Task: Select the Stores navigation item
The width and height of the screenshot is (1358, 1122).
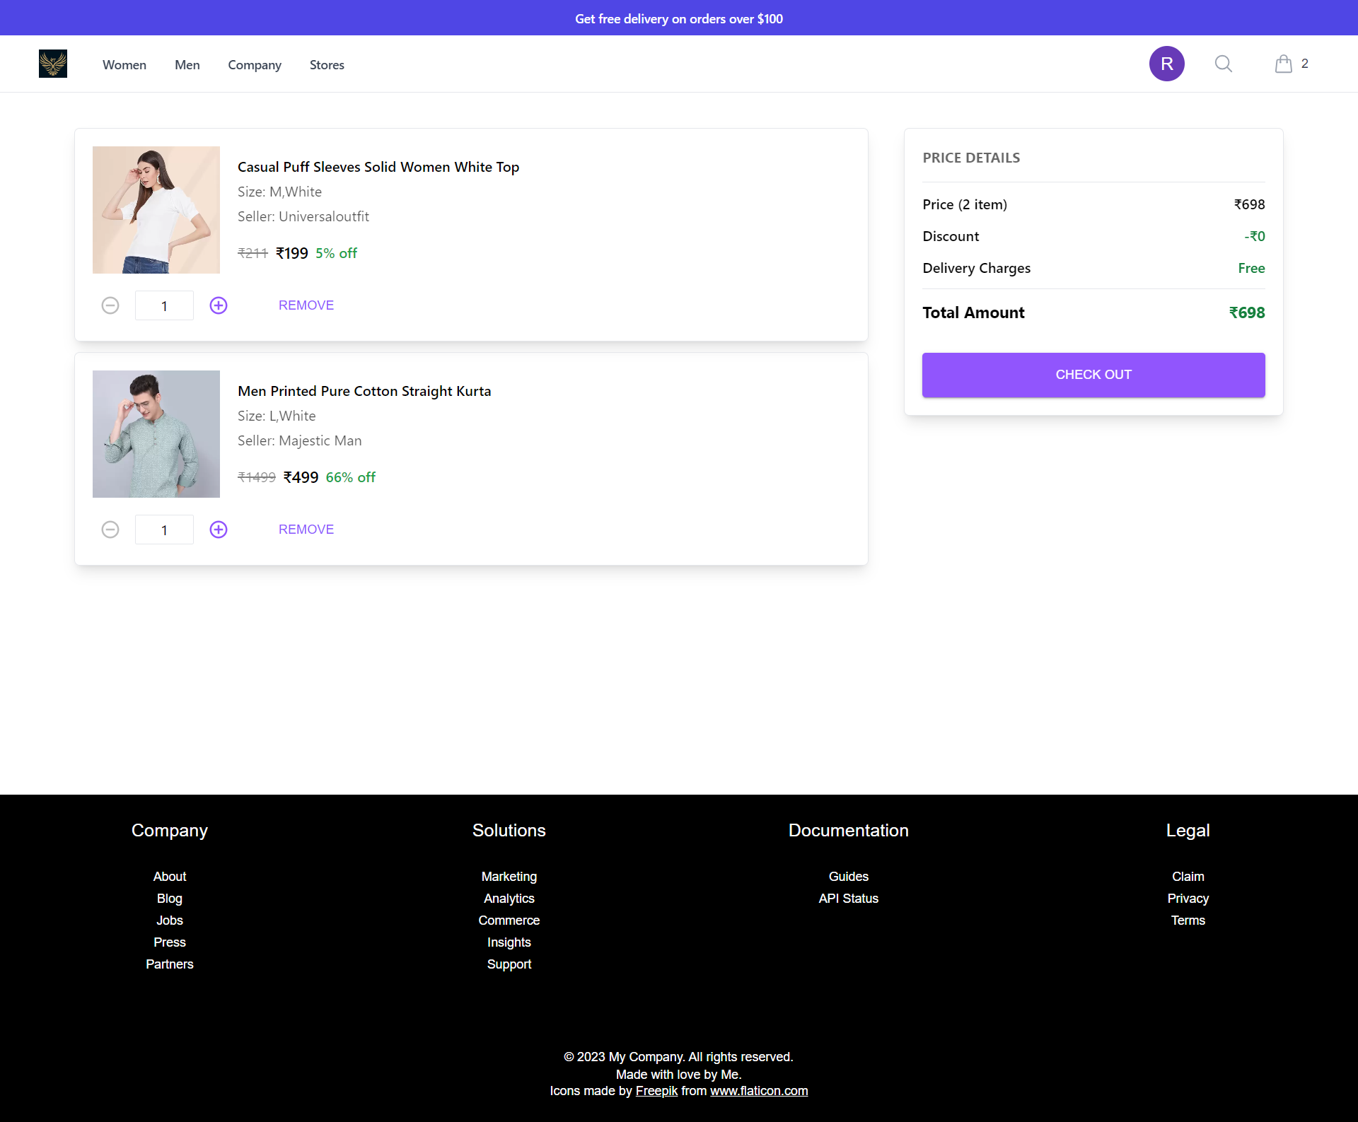Action: tap(327, 64)
